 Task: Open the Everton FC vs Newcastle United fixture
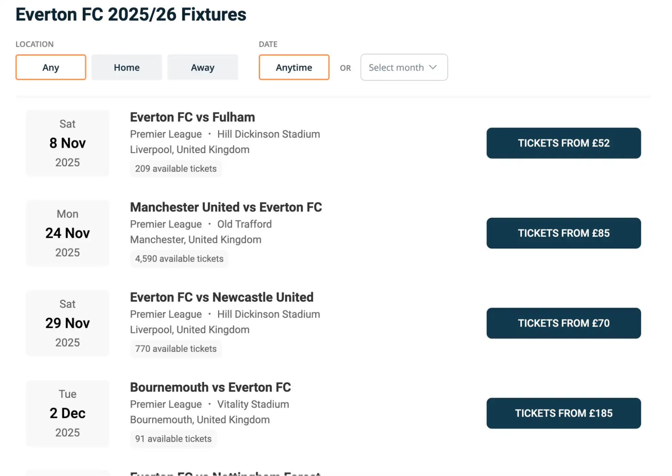click(222, 297)
